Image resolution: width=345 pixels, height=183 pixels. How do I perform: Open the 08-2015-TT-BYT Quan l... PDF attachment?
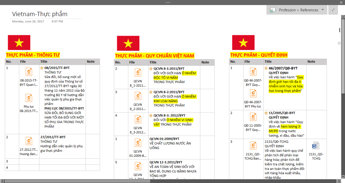[29, 72]
